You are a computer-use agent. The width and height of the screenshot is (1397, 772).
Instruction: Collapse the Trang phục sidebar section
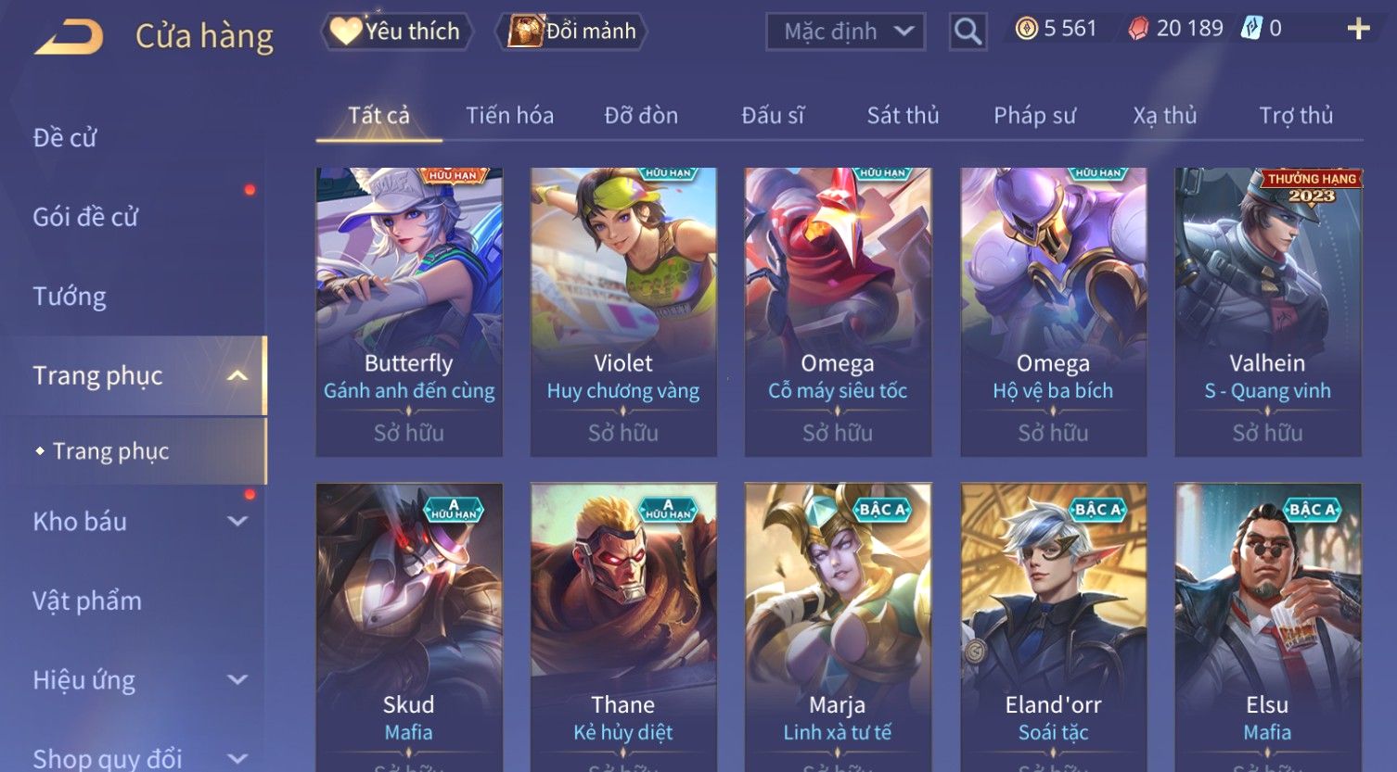pos(237,375)
